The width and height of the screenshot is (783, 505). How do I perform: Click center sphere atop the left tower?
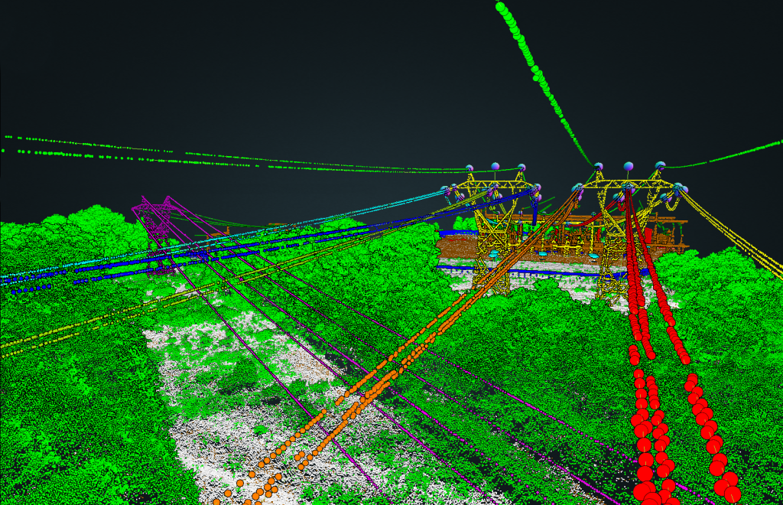pos(495,166)
